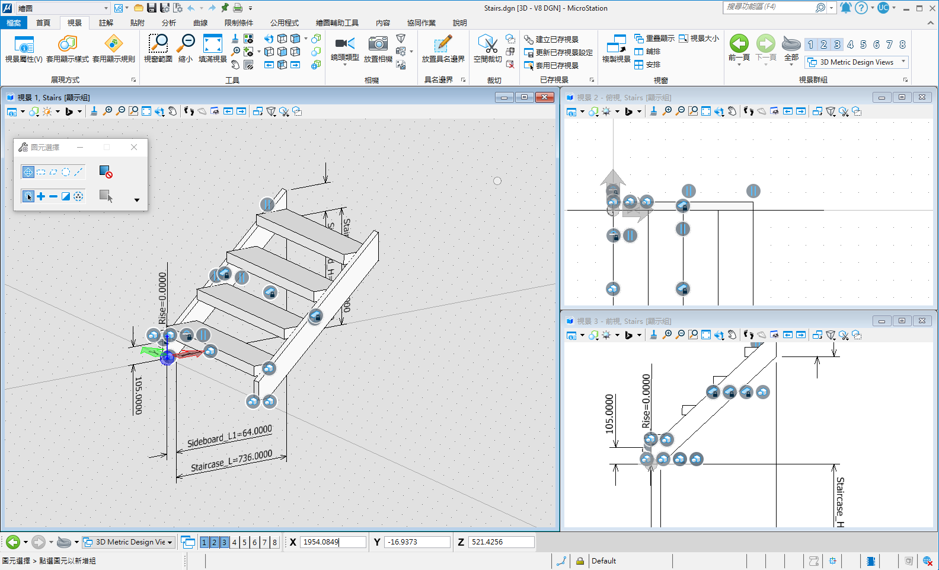
Task: Click 建立已存視景 create saved view
Action: 551,39
